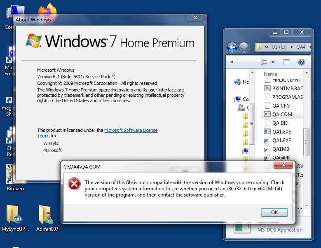Image resolution: width=321 pixels, height=248 pixels.
Task: Expand hidden toolbar commands chevron in Explorer
Action: coord(232,62)
